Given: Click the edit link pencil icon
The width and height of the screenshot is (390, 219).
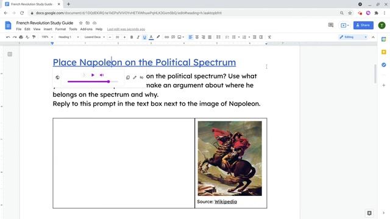Looking at the screenshot, I should [135, 77].
